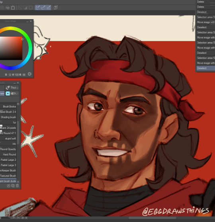Switch color wheel HSV/HLS mode icon
Viewport: 215px width, 222px height.
[29, 74]
